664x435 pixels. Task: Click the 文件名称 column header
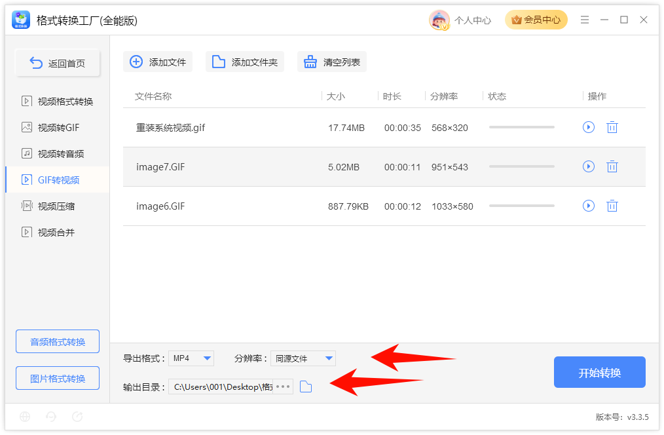coord(153,96)
